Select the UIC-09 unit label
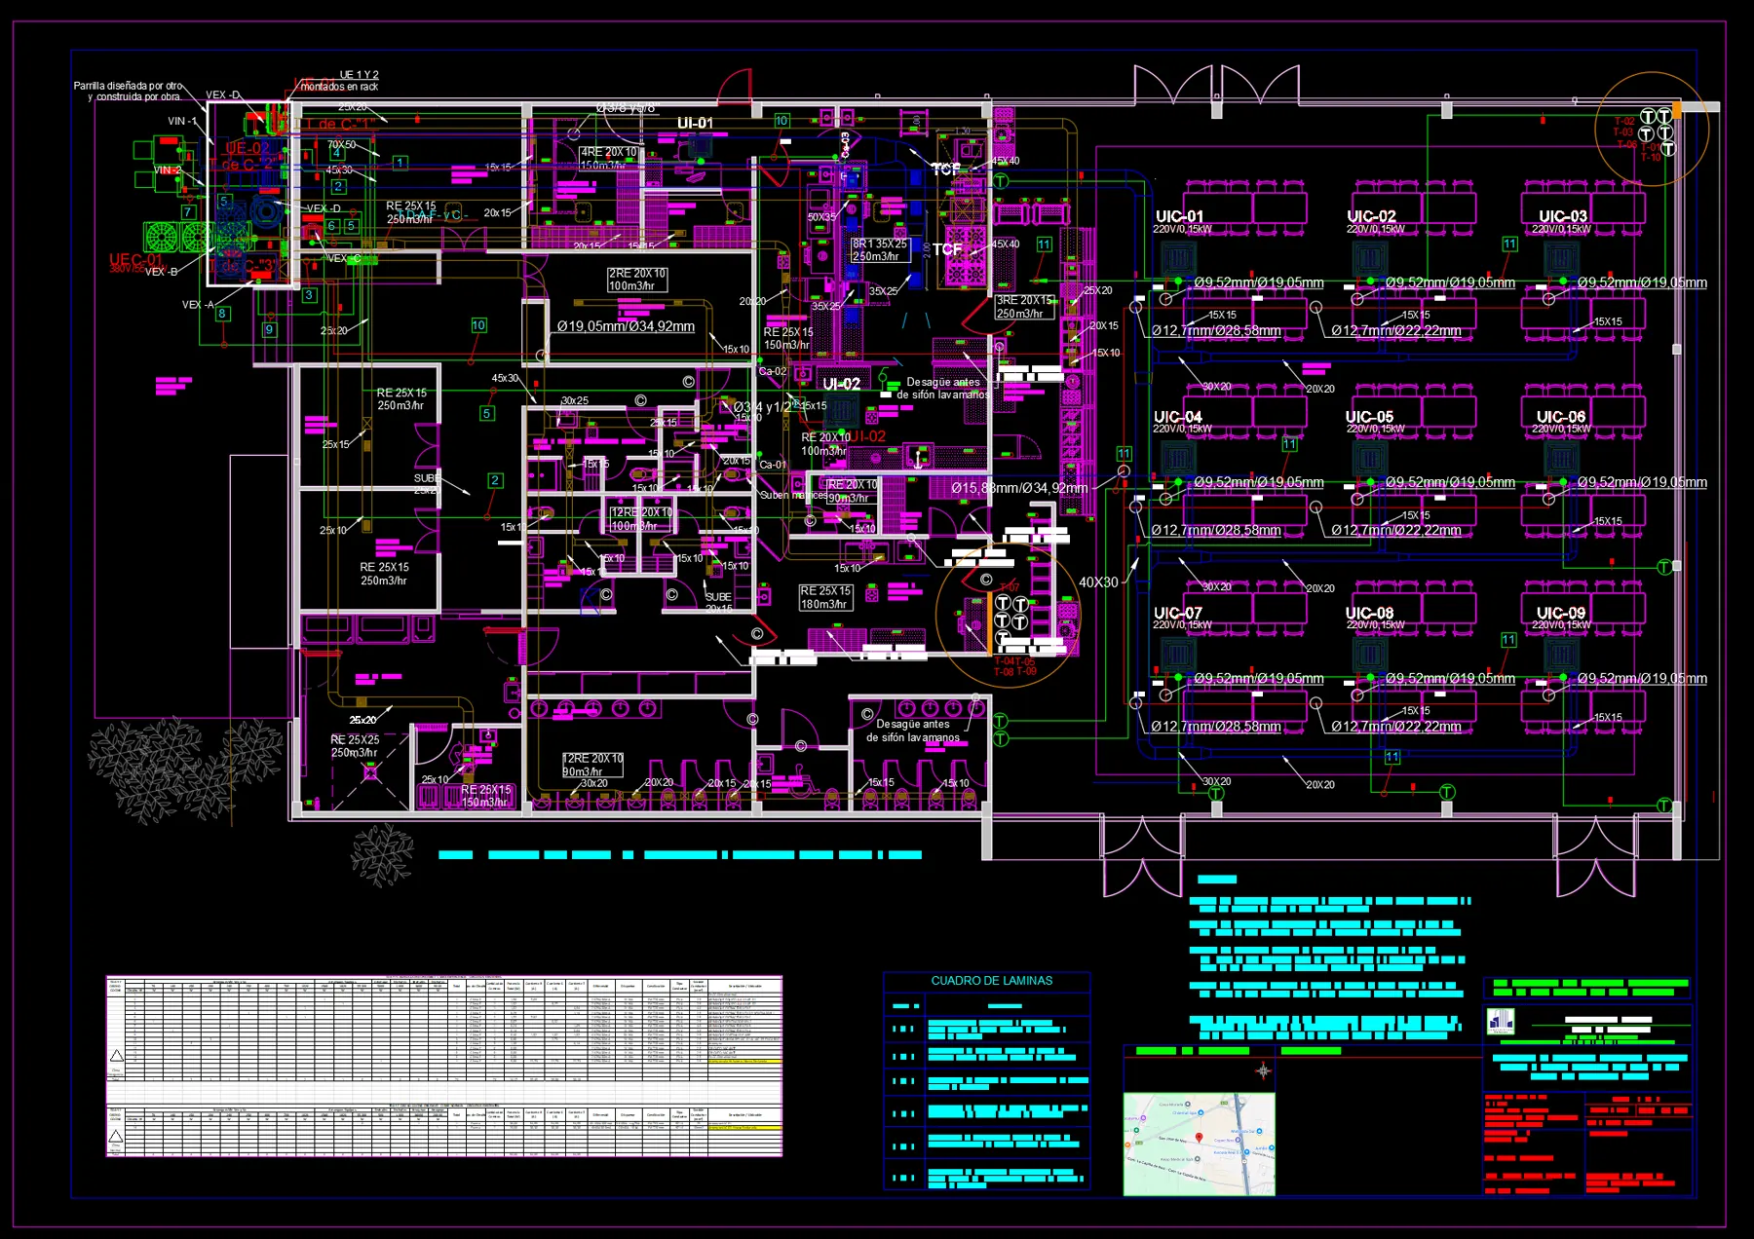The image size is (1754, 1239). tap(1561, 614)
